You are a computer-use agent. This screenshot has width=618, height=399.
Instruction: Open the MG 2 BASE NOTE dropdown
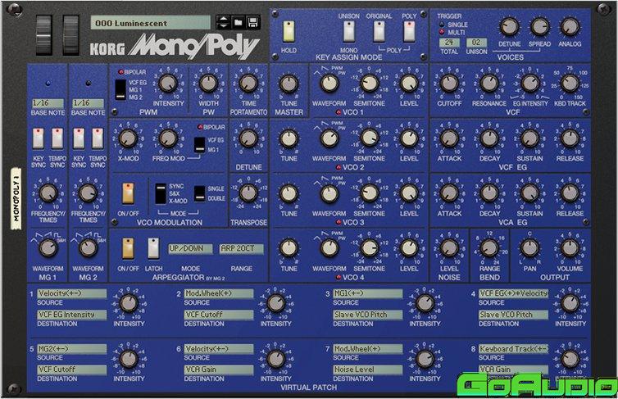point(88,103)
